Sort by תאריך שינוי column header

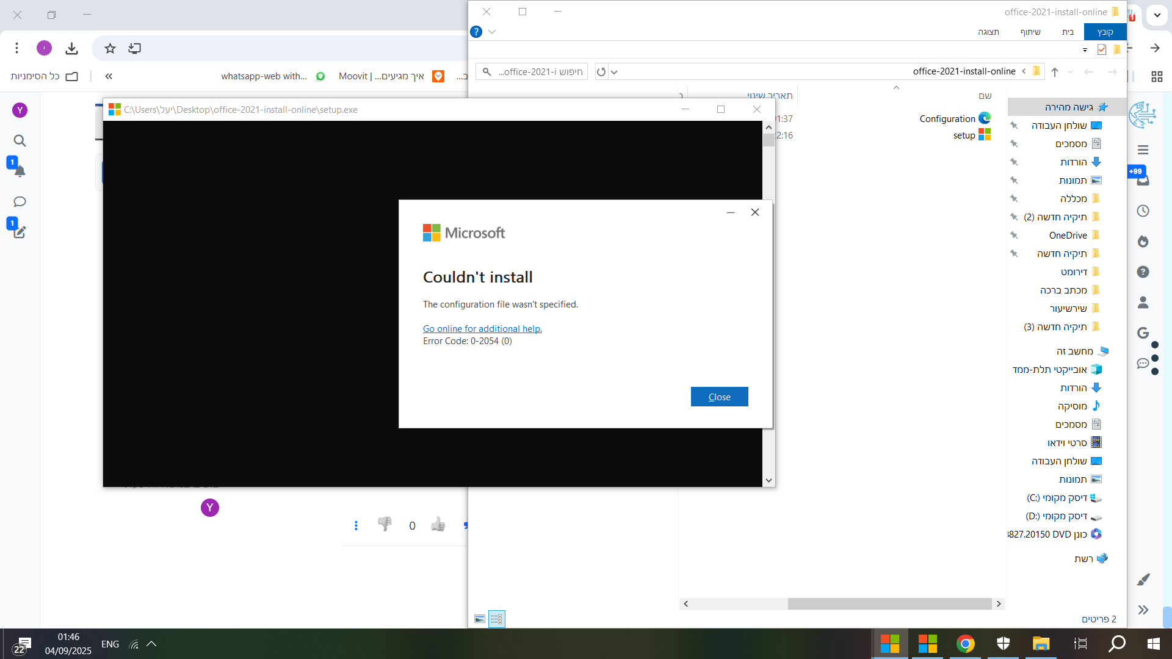[770, 96]
